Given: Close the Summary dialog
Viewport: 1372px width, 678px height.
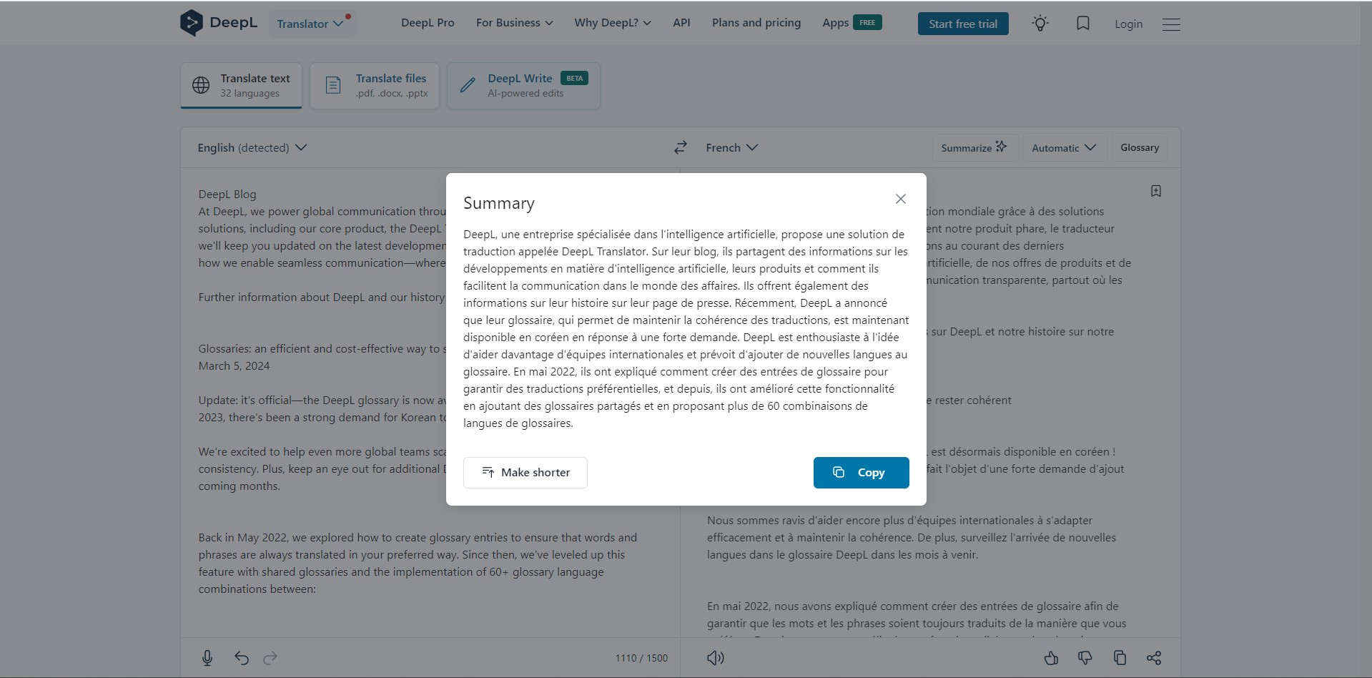Looking at the screenshot, I should 901,199.
